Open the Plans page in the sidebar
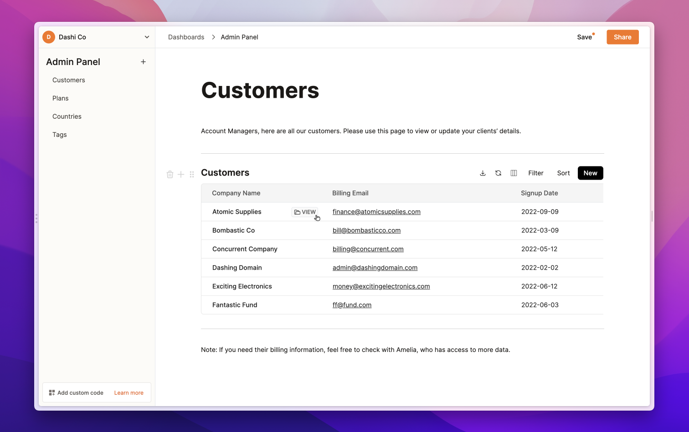This screenshot has width=689, height=432. coord(61,98)
